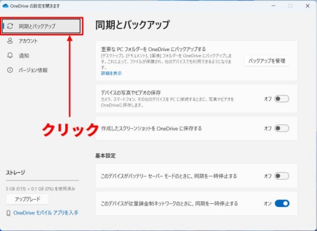Click the バックアップを管理 button
This screenshot has height=231, width=317.
coord(267,61)
